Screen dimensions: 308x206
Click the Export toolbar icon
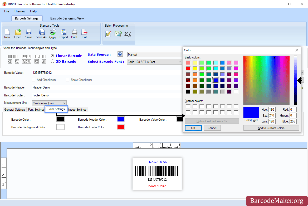point(64,34)
